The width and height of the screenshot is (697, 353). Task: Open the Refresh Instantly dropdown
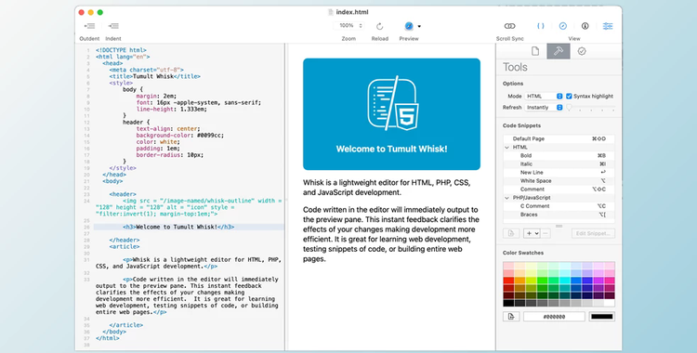544,108
